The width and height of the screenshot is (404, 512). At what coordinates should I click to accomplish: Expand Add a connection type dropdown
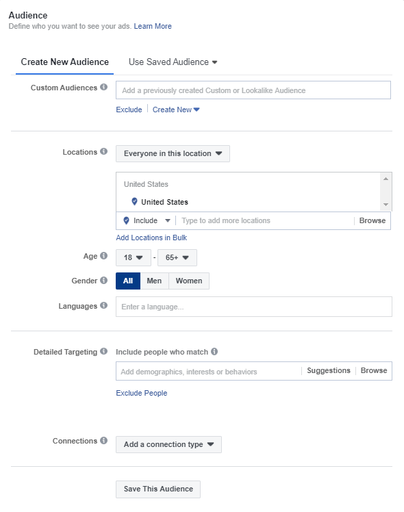(x=168, y=444)
